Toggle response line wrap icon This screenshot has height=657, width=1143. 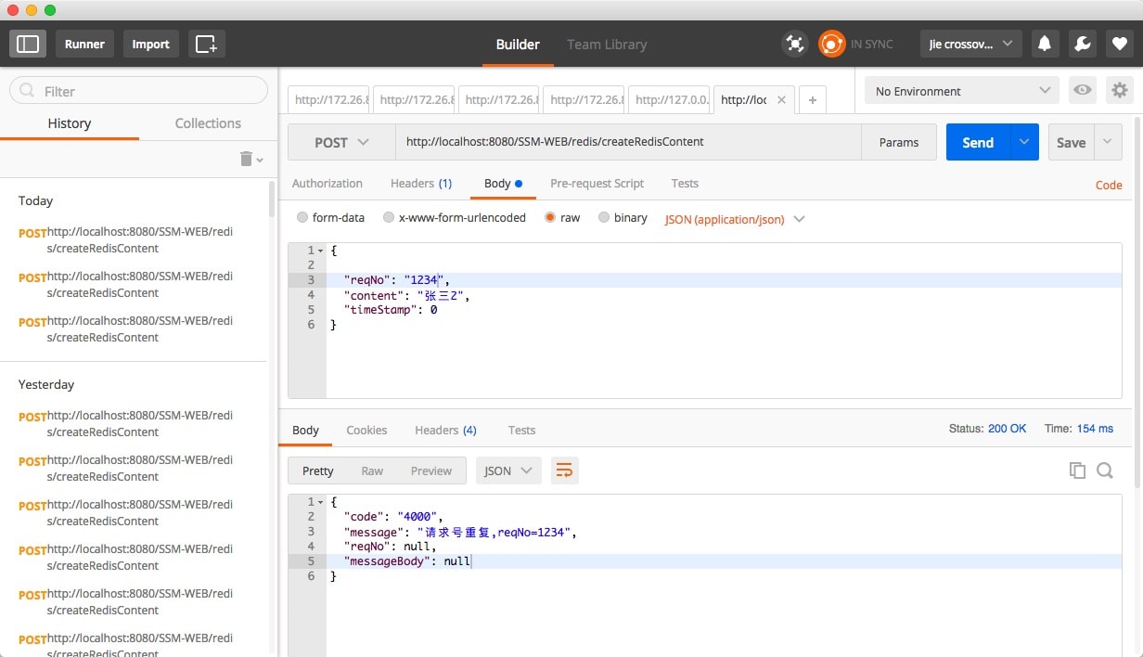564,470
